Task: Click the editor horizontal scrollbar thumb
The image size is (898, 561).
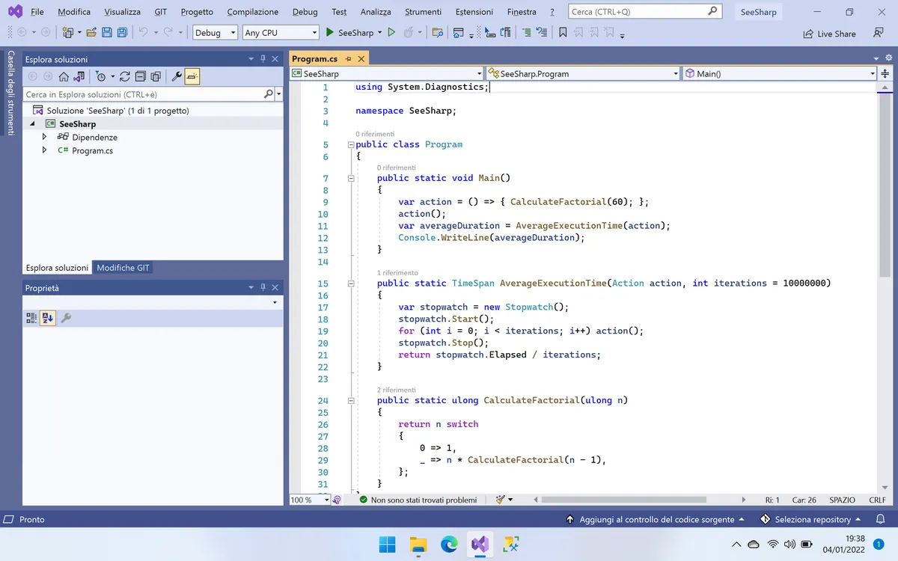Action: [623, 500]
